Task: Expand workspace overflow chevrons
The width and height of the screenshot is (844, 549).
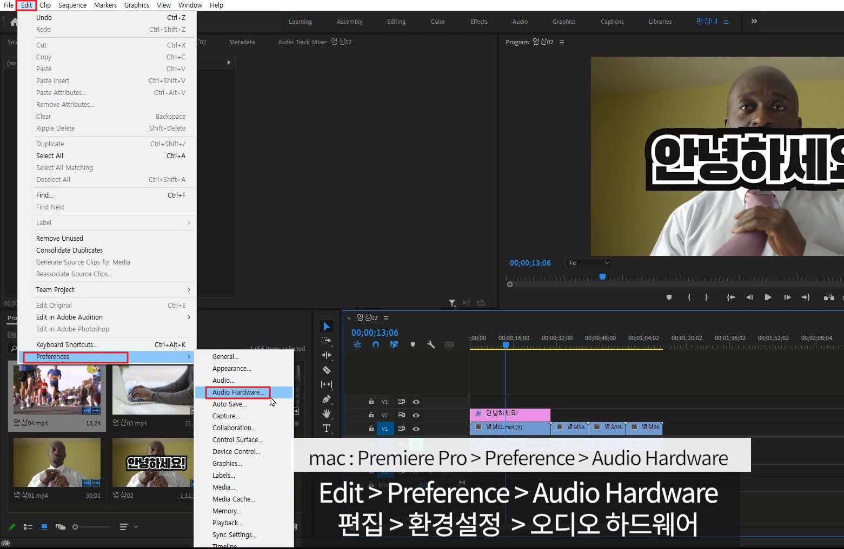Action: point(754,22)
